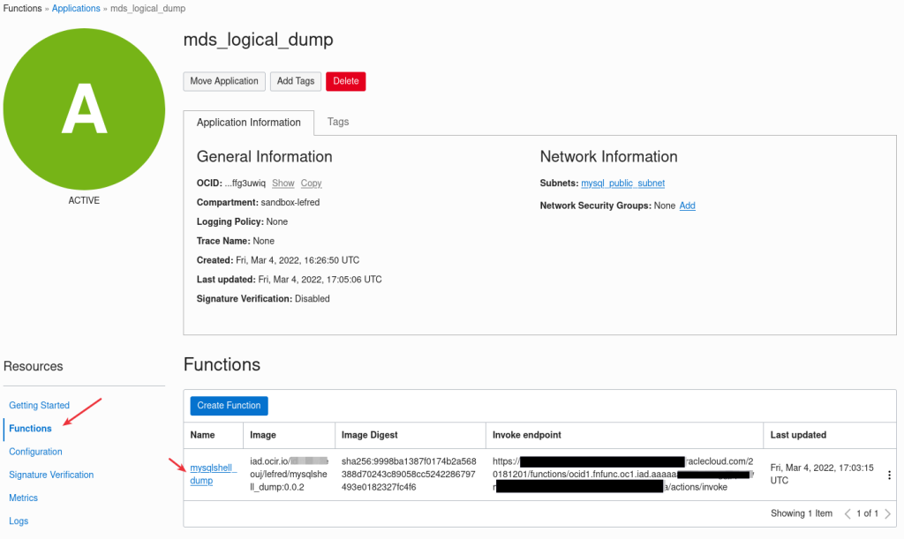Click the Create Function button
This screenshot has width=904, height=539.
[229, 406]
